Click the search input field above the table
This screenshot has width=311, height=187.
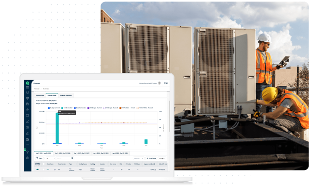[x=64, y=158]
